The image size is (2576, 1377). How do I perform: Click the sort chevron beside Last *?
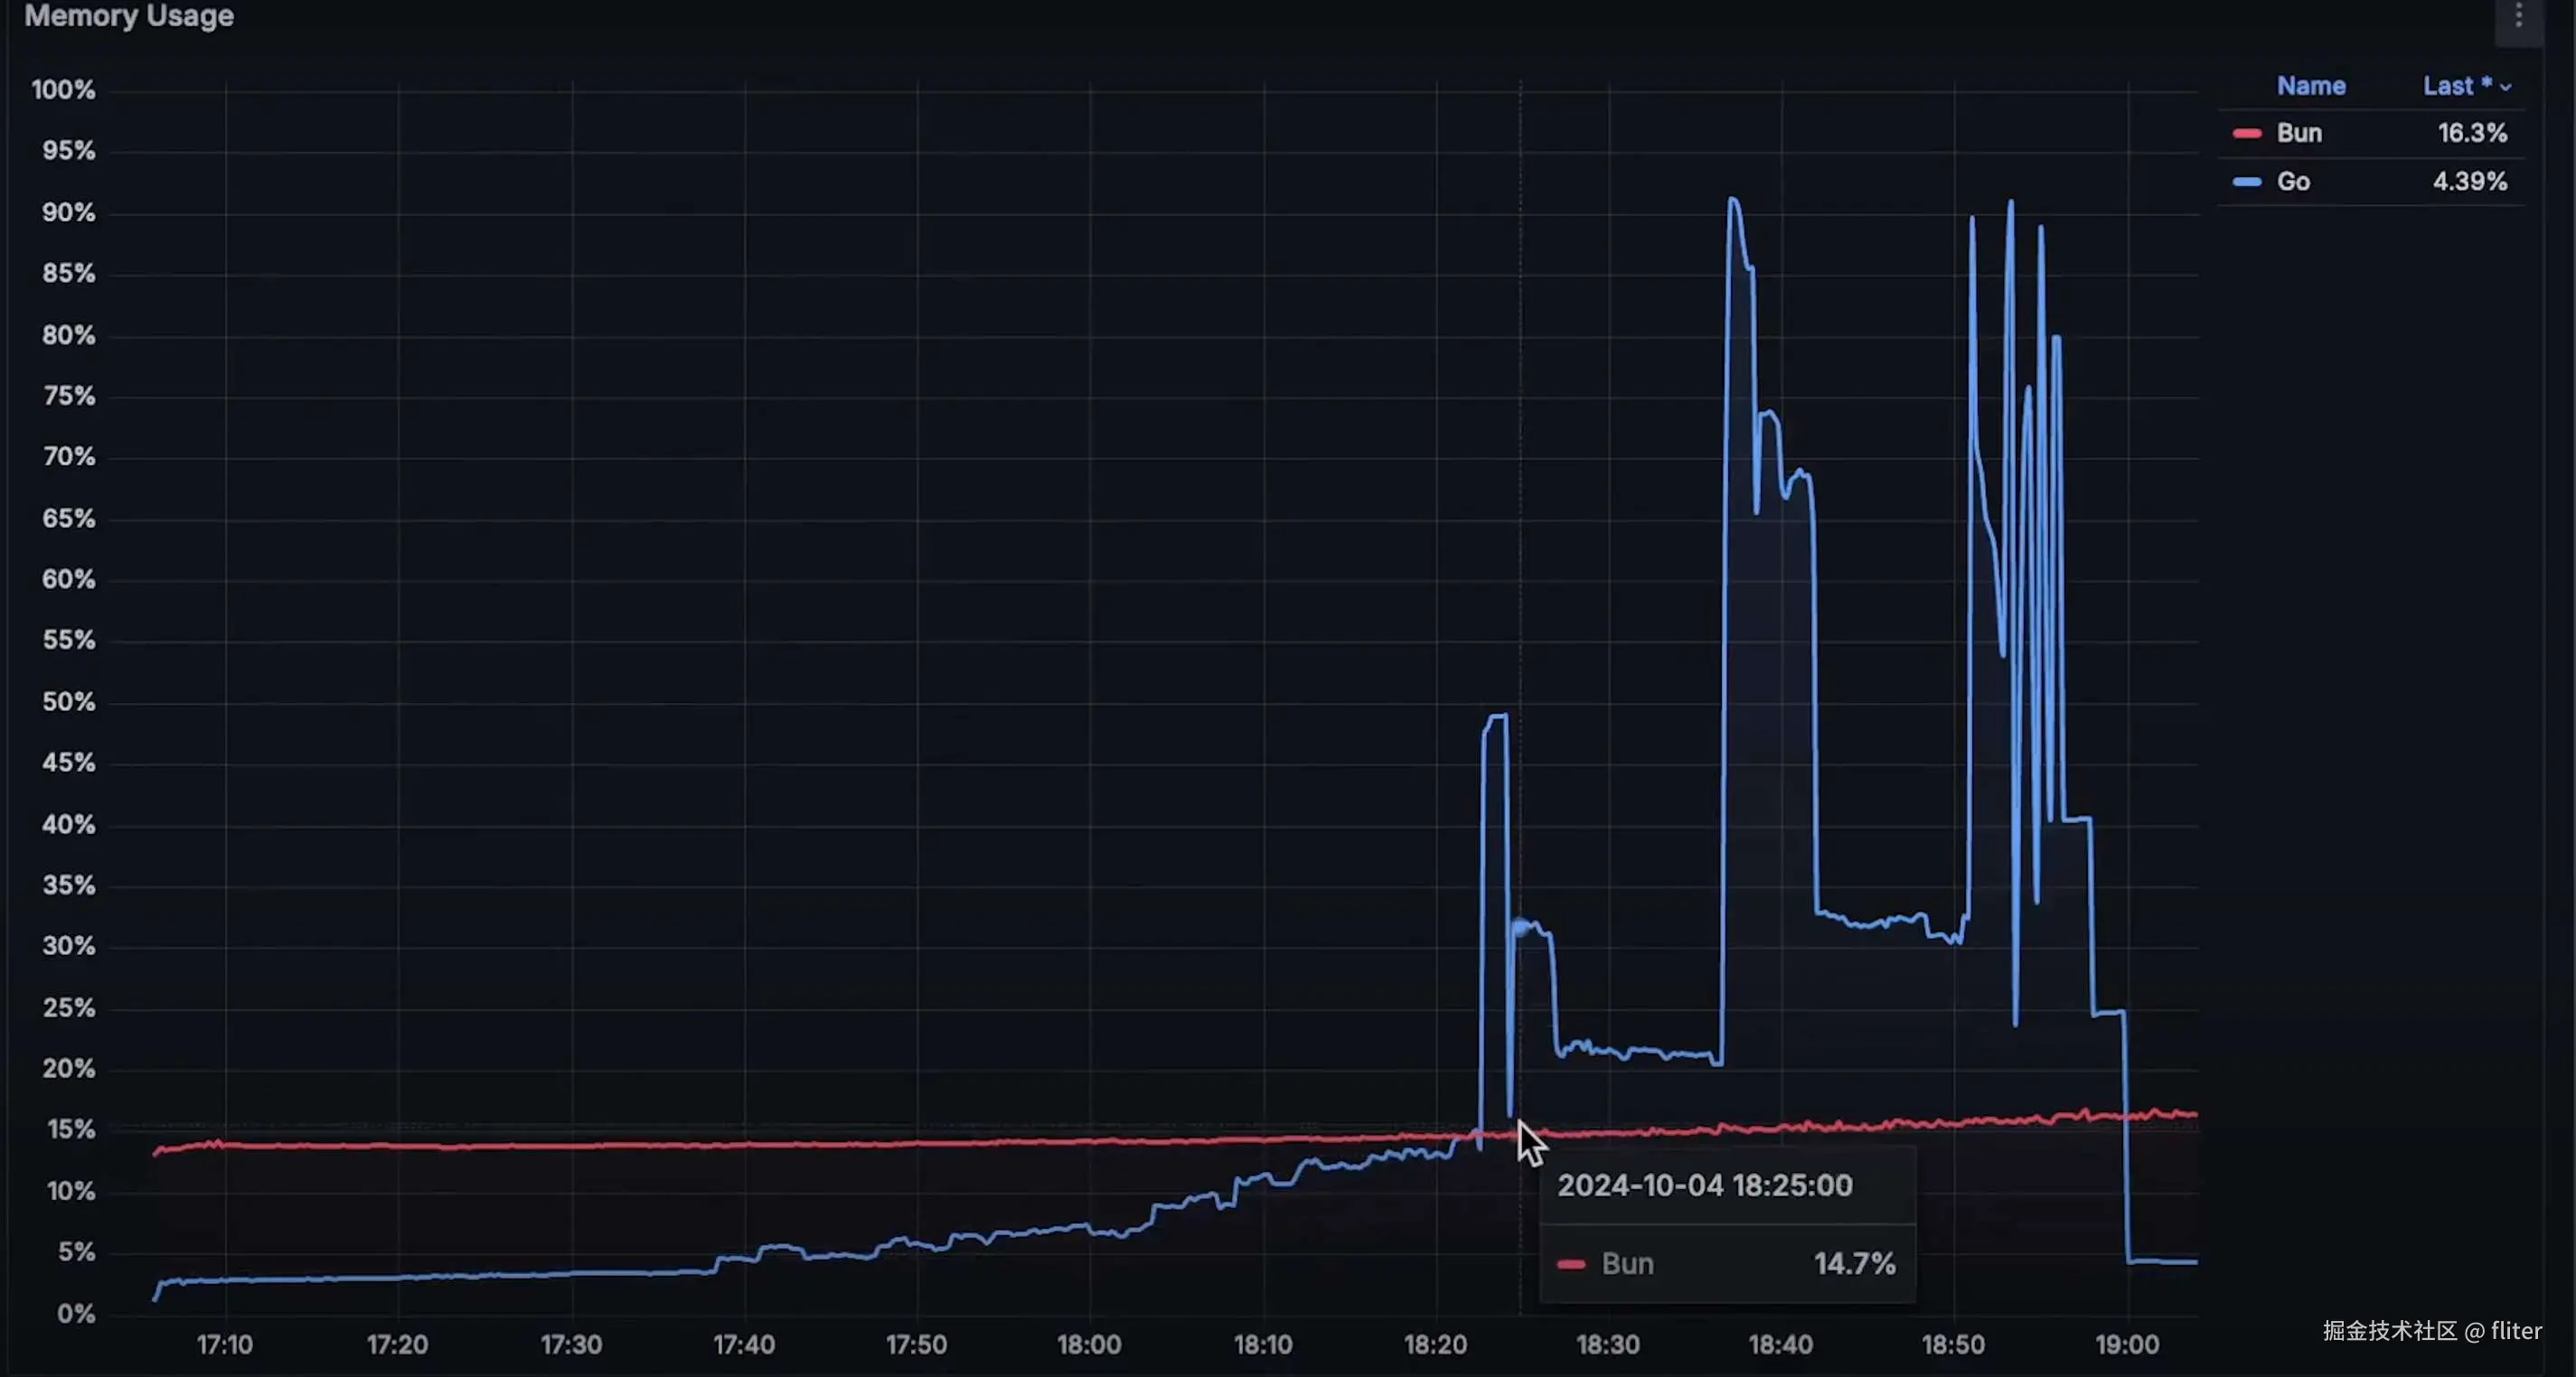point(2506,88)
